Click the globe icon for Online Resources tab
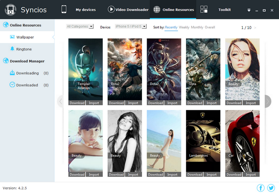The width and height of the screenshot is (279, 194). (157, 10)
